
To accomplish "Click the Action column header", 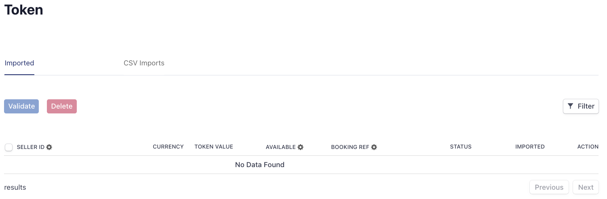I will pos(588,147).
